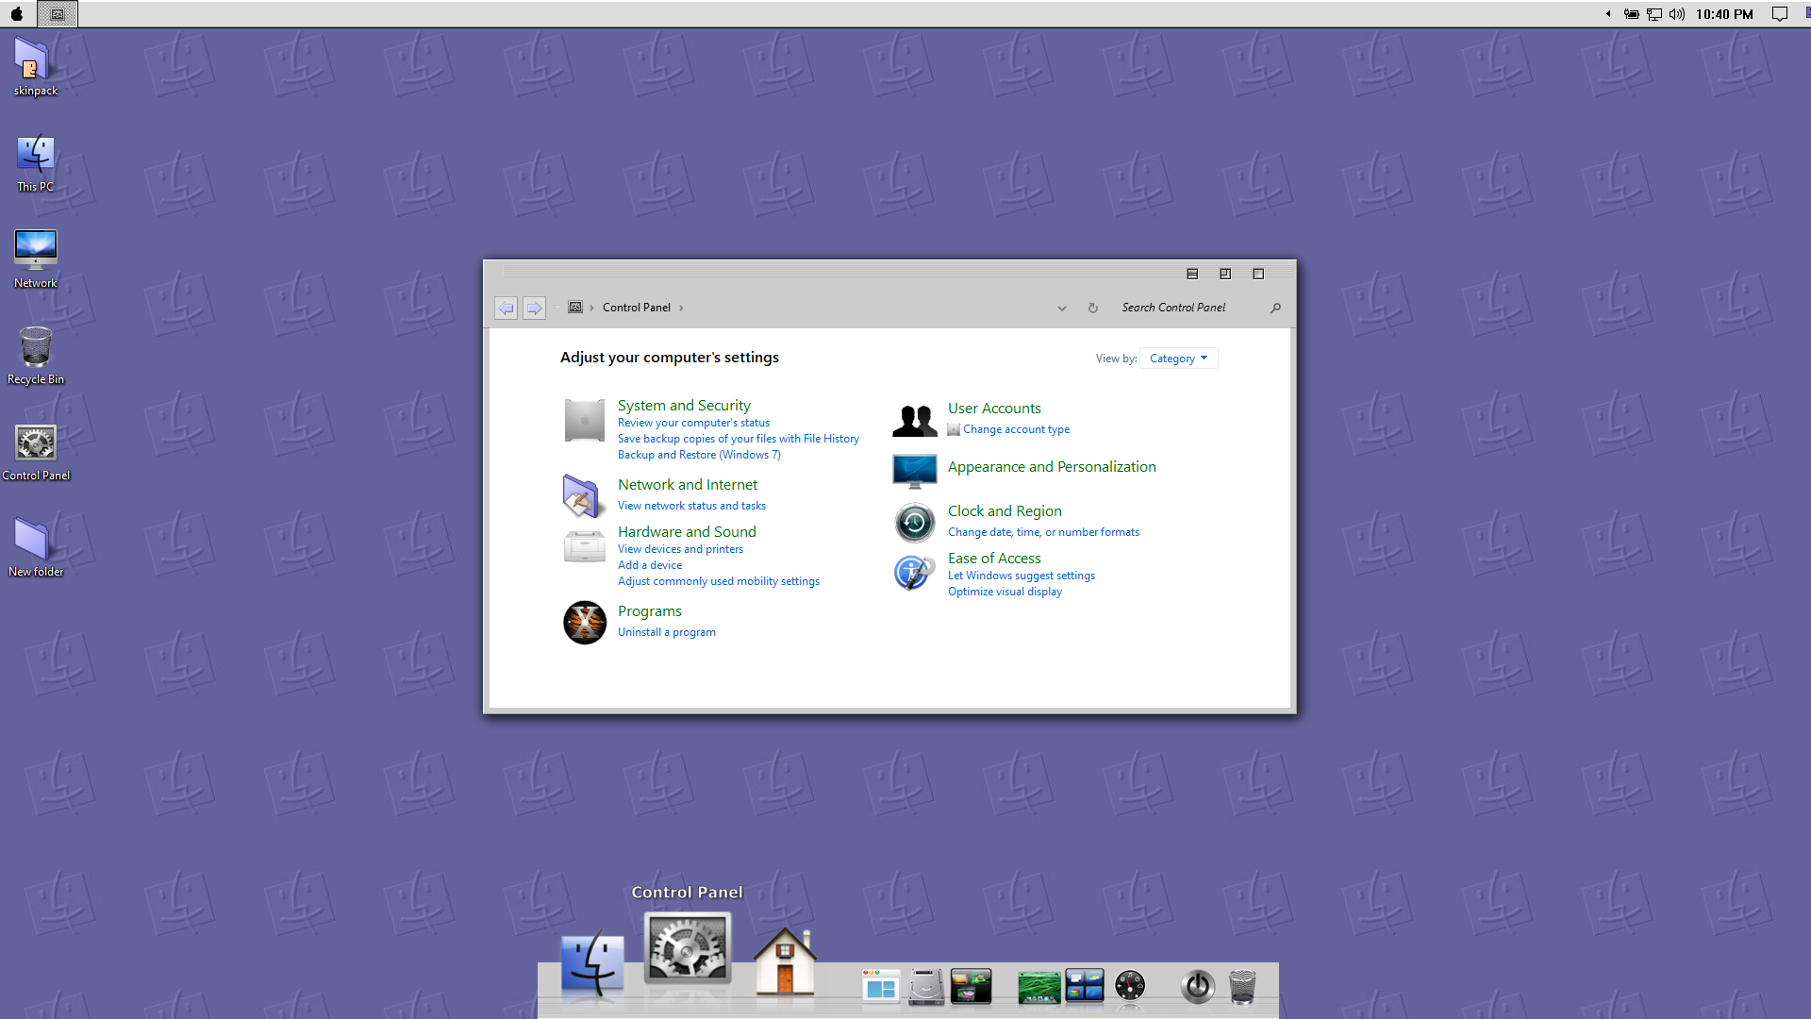Open Finder face icon in dock

click(592, 965)
